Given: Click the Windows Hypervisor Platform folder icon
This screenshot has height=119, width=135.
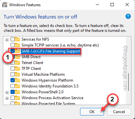Looking at the screenshot, I should pos(17,80).
